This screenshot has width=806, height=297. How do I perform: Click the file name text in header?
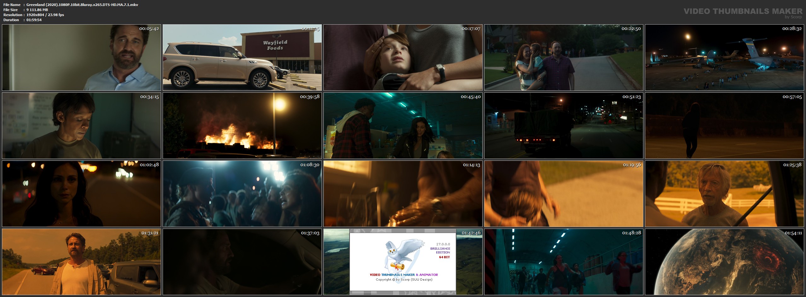(82, 5)
